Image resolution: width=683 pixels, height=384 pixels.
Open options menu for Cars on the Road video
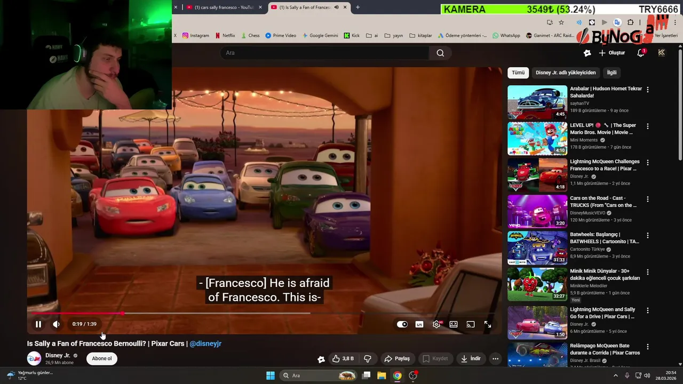(x=648, y=199)
